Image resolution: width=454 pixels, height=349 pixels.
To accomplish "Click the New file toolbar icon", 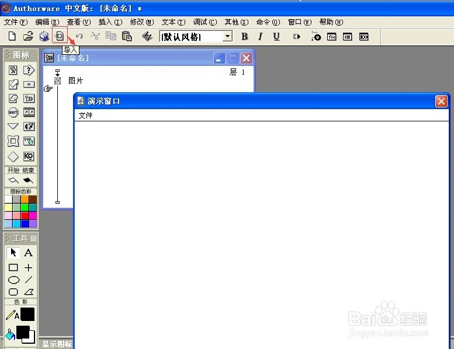I will (12, 36).
